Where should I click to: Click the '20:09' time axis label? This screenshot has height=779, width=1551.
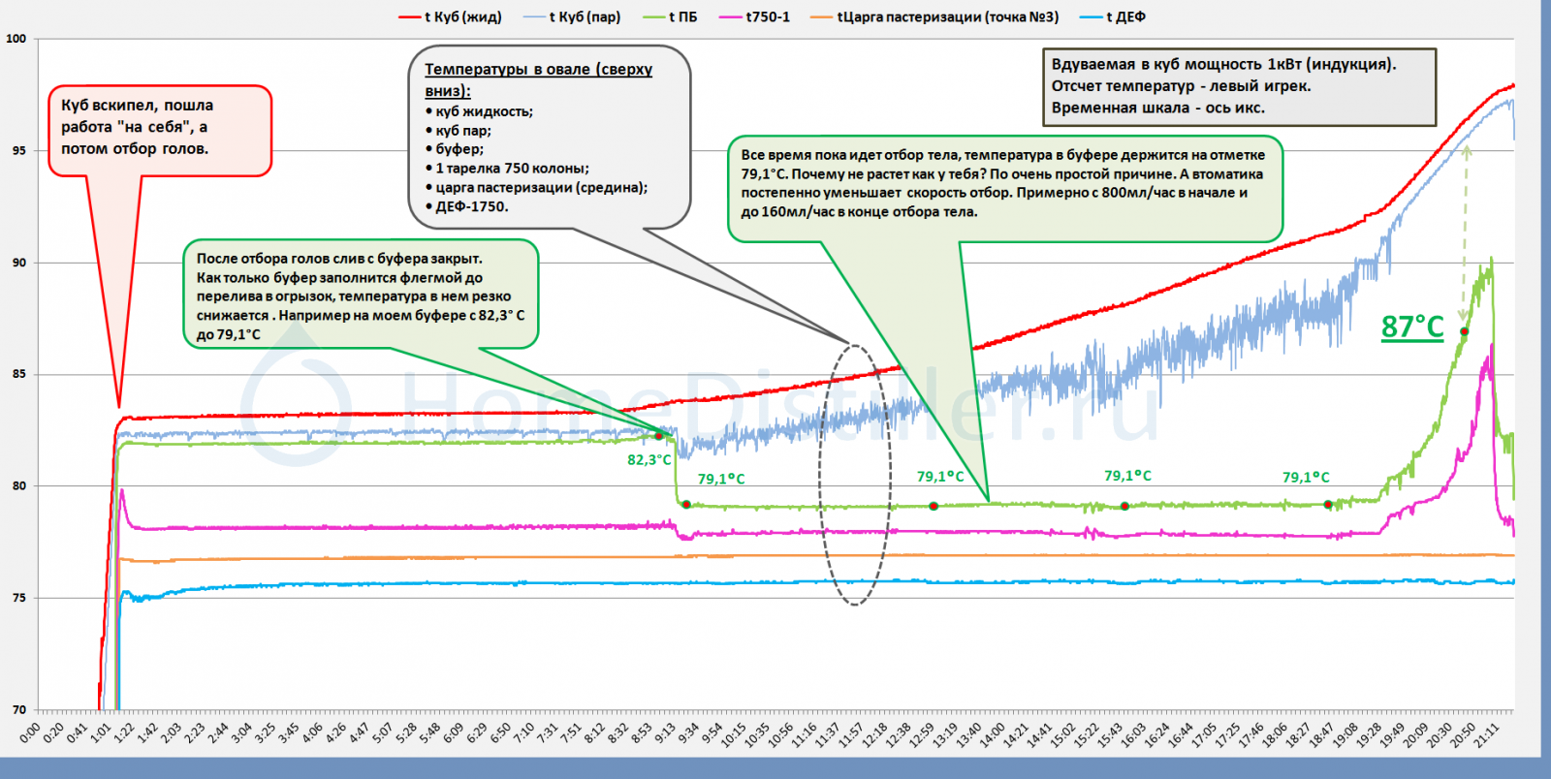coord(1415,734)
